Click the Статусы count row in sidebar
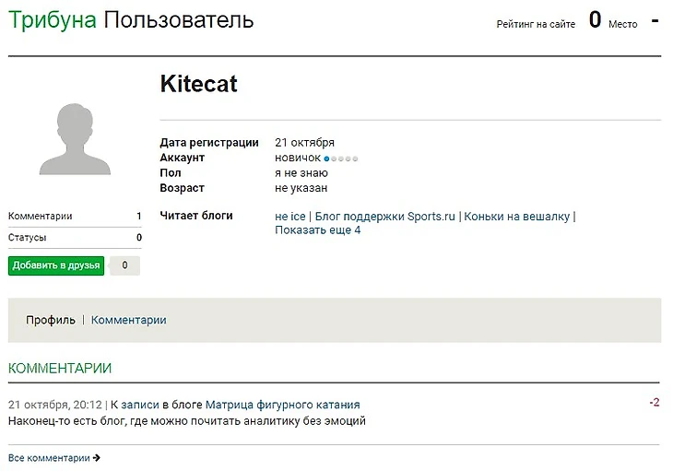The width and height of the screenshot is (673, 471). [x=75, y=238]
